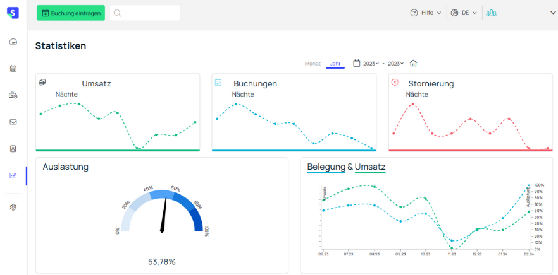Image resolution: width=558 pixels, height=275 pixels.
Task: Click the Buchung eintragen button
Action: pyautogui.click(x=71, y=13)
